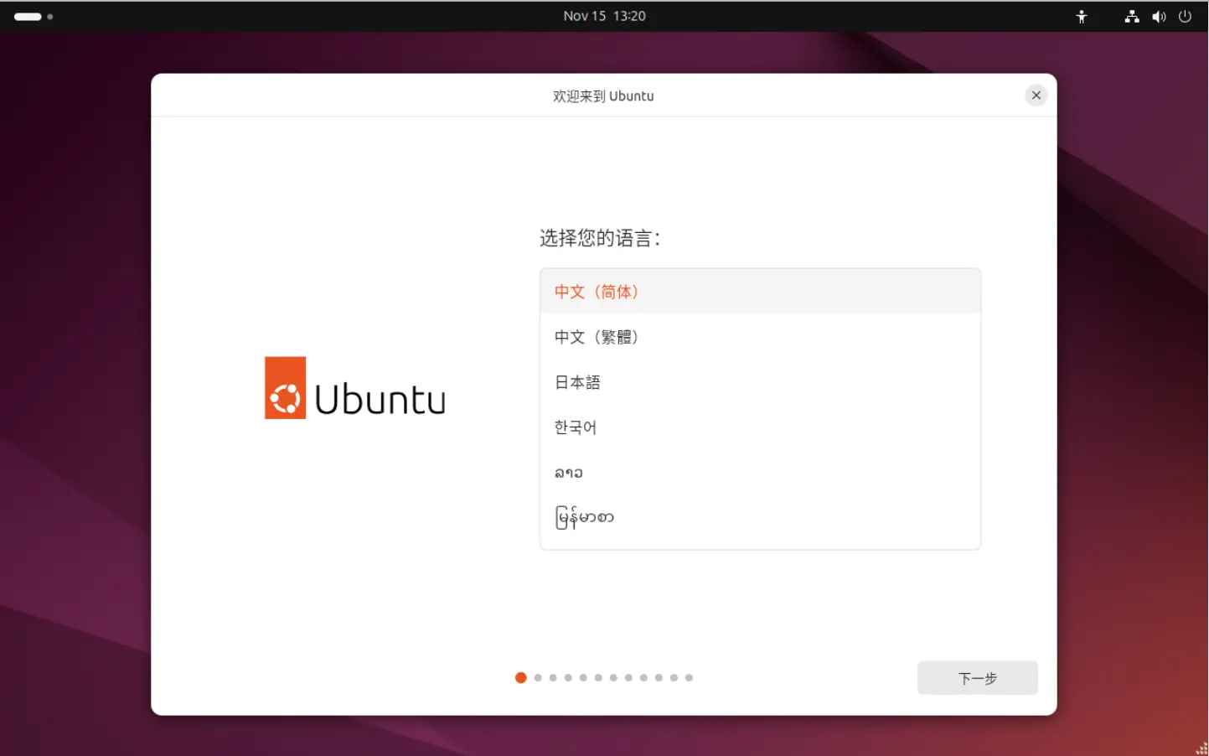Open the clock showing Nov 15 13:20
This screenshot has height=756, width=1209.
604,16
